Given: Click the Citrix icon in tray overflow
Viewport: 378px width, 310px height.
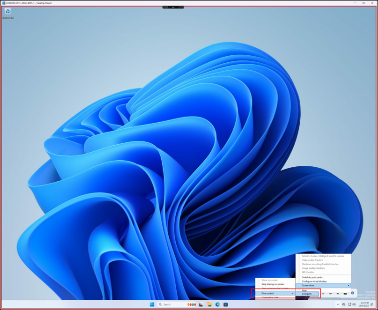Looking at the screenshot, I should pyautogui.click(x=353, y=293).
